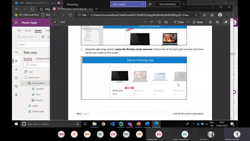Screen dimensions: 250x141
Task: Pin the PDF toolbar
Action: tap(226, 22)
